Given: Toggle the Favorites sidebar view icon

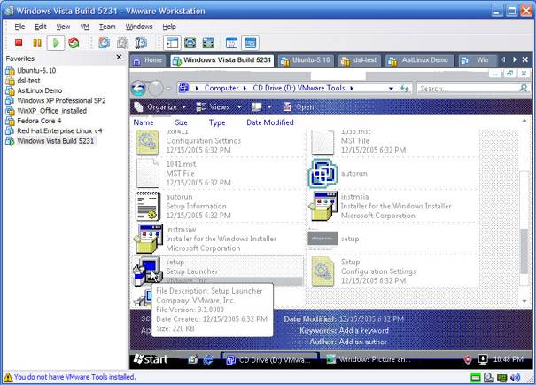Looking at the screenshot, I should [172, 43].
